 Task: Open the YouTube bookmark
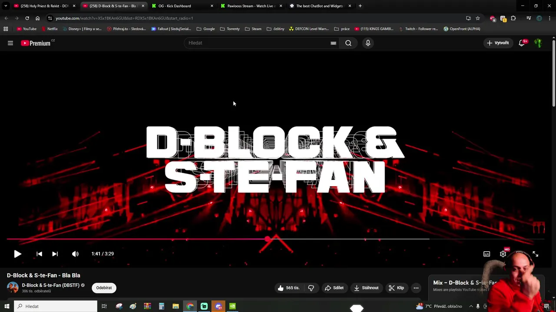click(x=26, y=29)
